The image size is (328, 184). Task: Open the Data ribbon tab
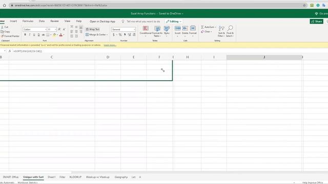(42, 21)
